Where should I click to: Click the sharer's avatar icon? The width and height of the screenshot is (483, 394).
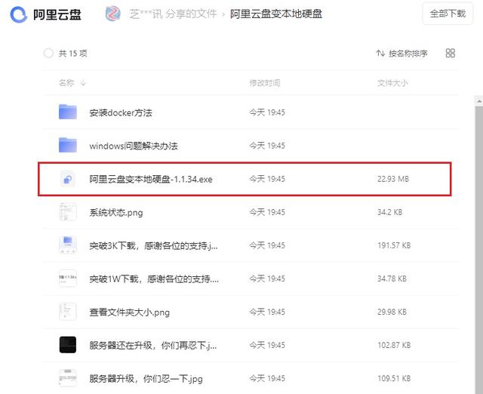click(113, 14)
